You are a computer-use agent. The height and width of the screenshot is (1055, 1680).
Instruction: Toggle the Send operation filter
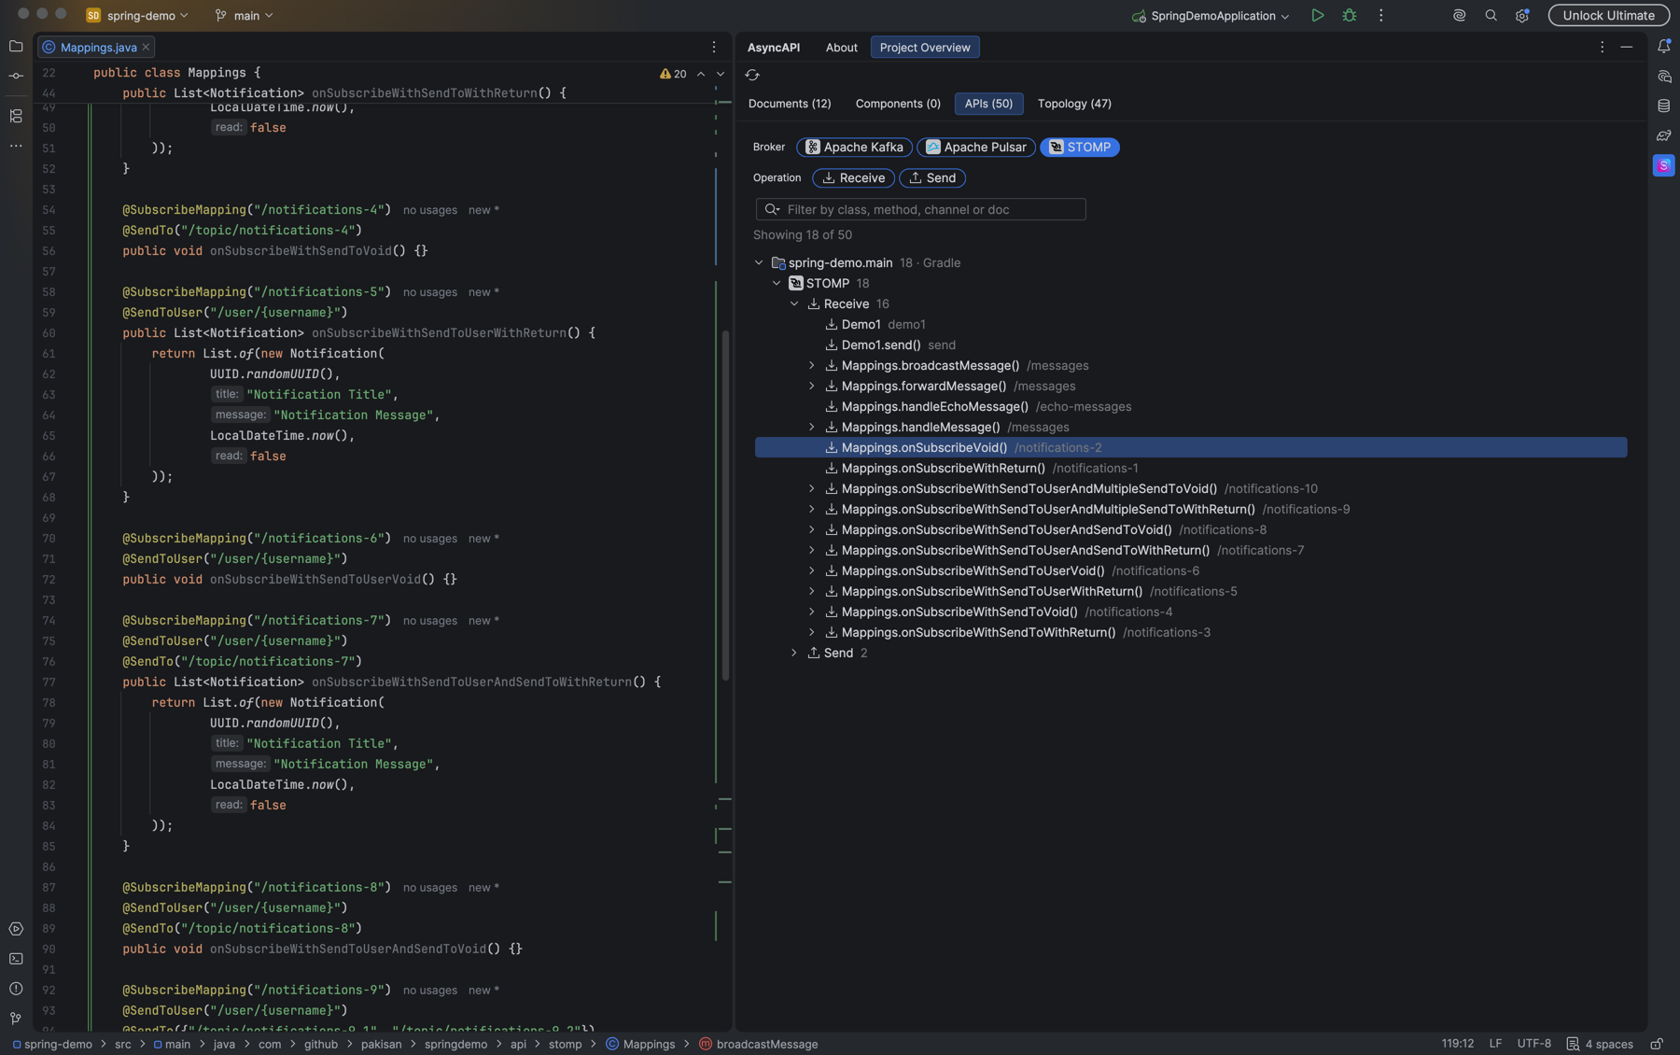[x=932, y=177]
